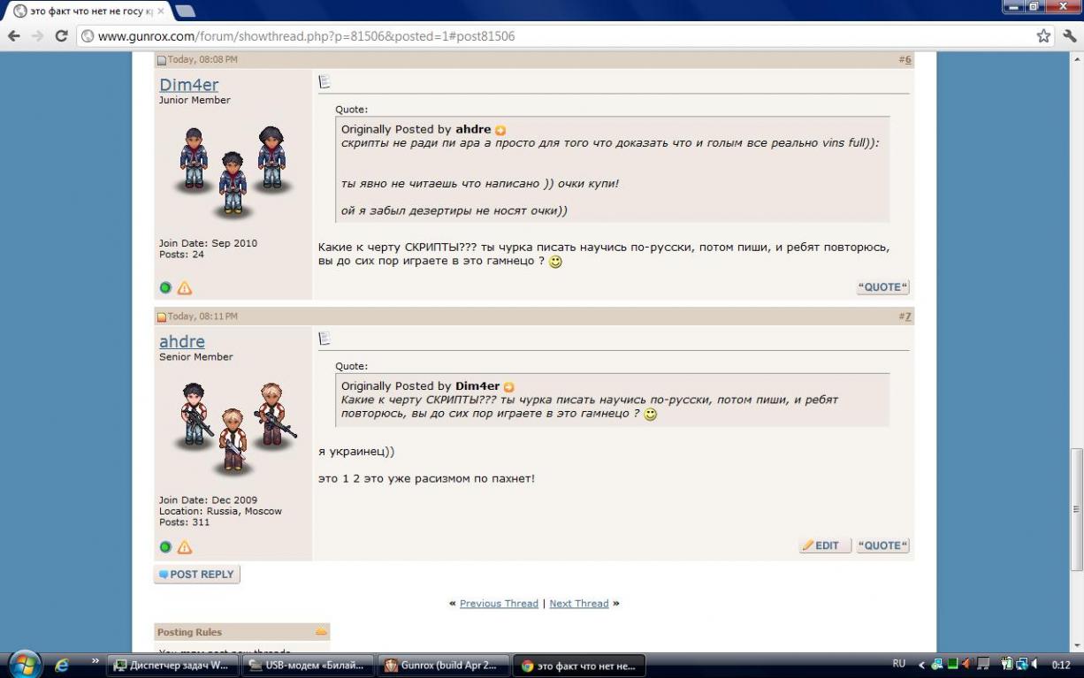
Task: Open Chrome wrench settings menu
Action: coord(1069,36)
